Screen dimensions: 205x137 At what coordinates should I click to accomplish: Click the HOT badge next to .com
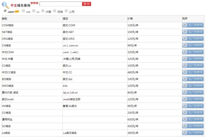17,12
